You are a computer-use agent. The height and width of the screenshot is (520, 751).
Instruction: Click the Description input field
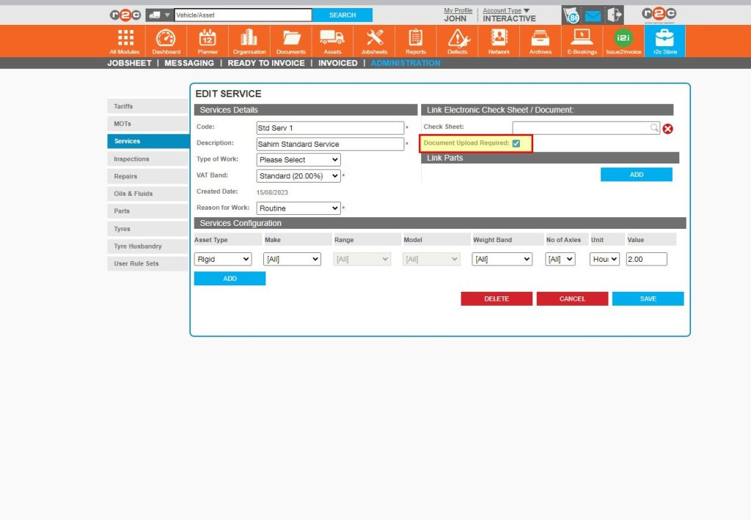(330, 144)
